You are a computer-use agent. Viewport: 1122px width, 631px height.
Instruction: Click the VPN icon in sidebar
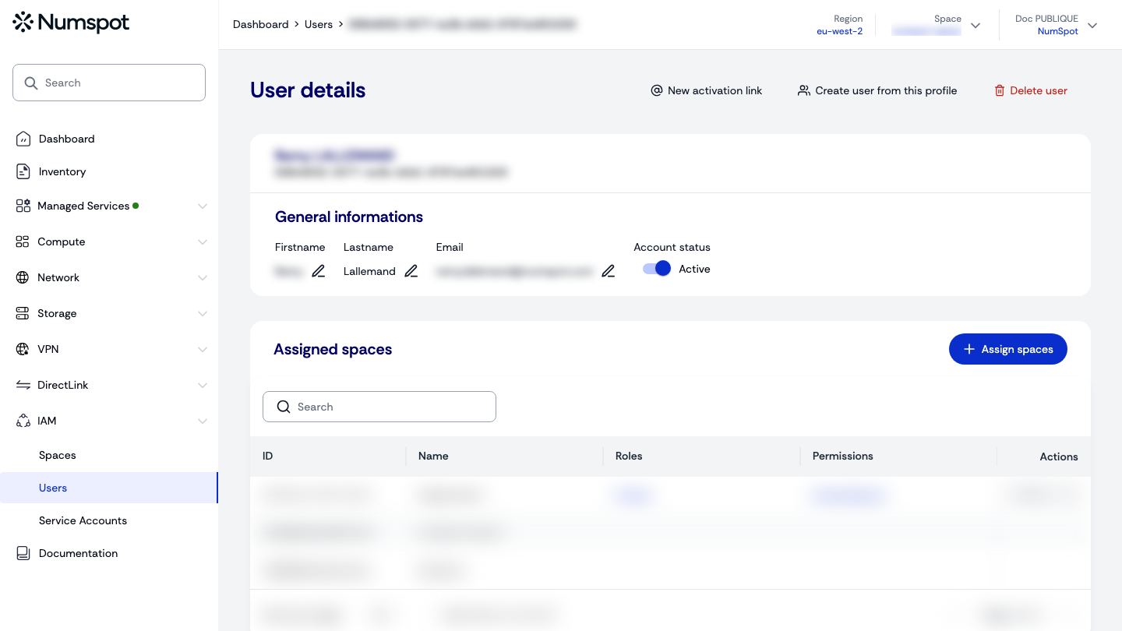click(x=23, y=349)
